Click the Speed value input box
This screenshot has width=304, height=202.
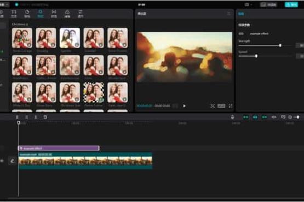300,56
